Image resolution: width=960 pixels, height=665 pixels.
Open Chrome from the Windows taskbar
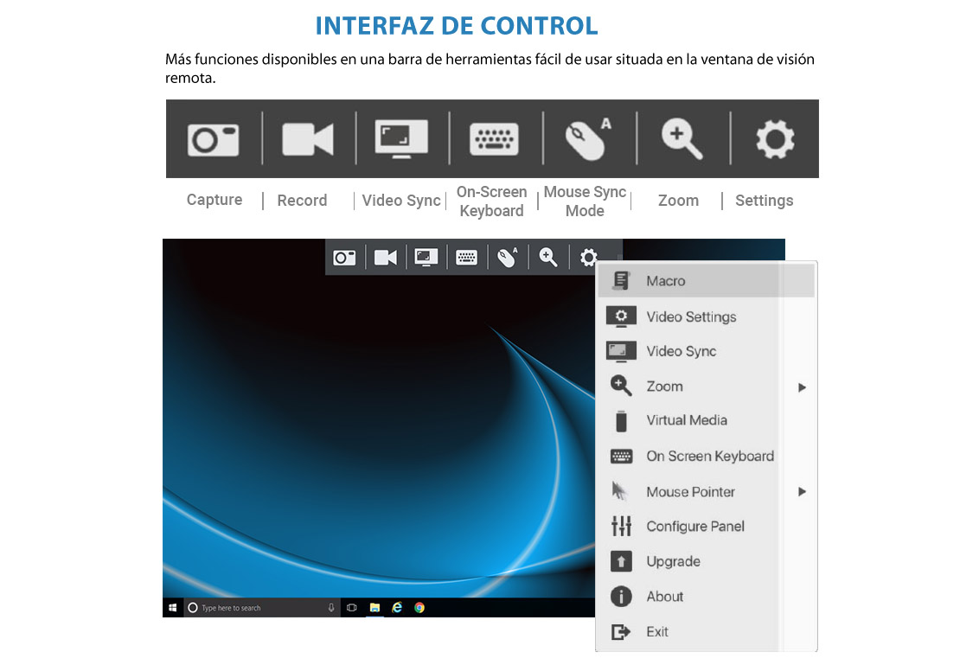click(x=419, y=608)
